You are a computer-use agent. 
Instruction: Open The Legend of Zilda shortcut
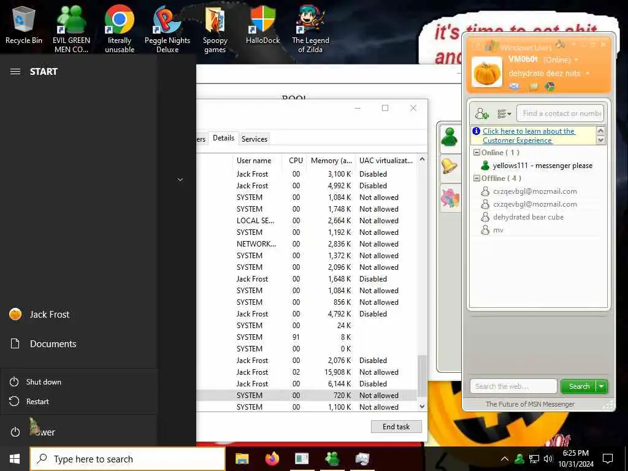pyautogui.click(x=310, y=29)
